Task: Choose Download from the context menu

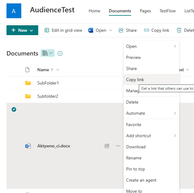Action: coord(136,147)
